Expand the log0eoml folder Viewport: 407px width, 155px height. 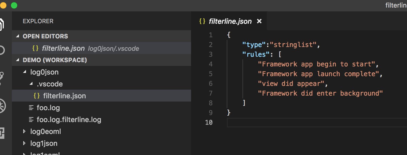tap(25, 132)
